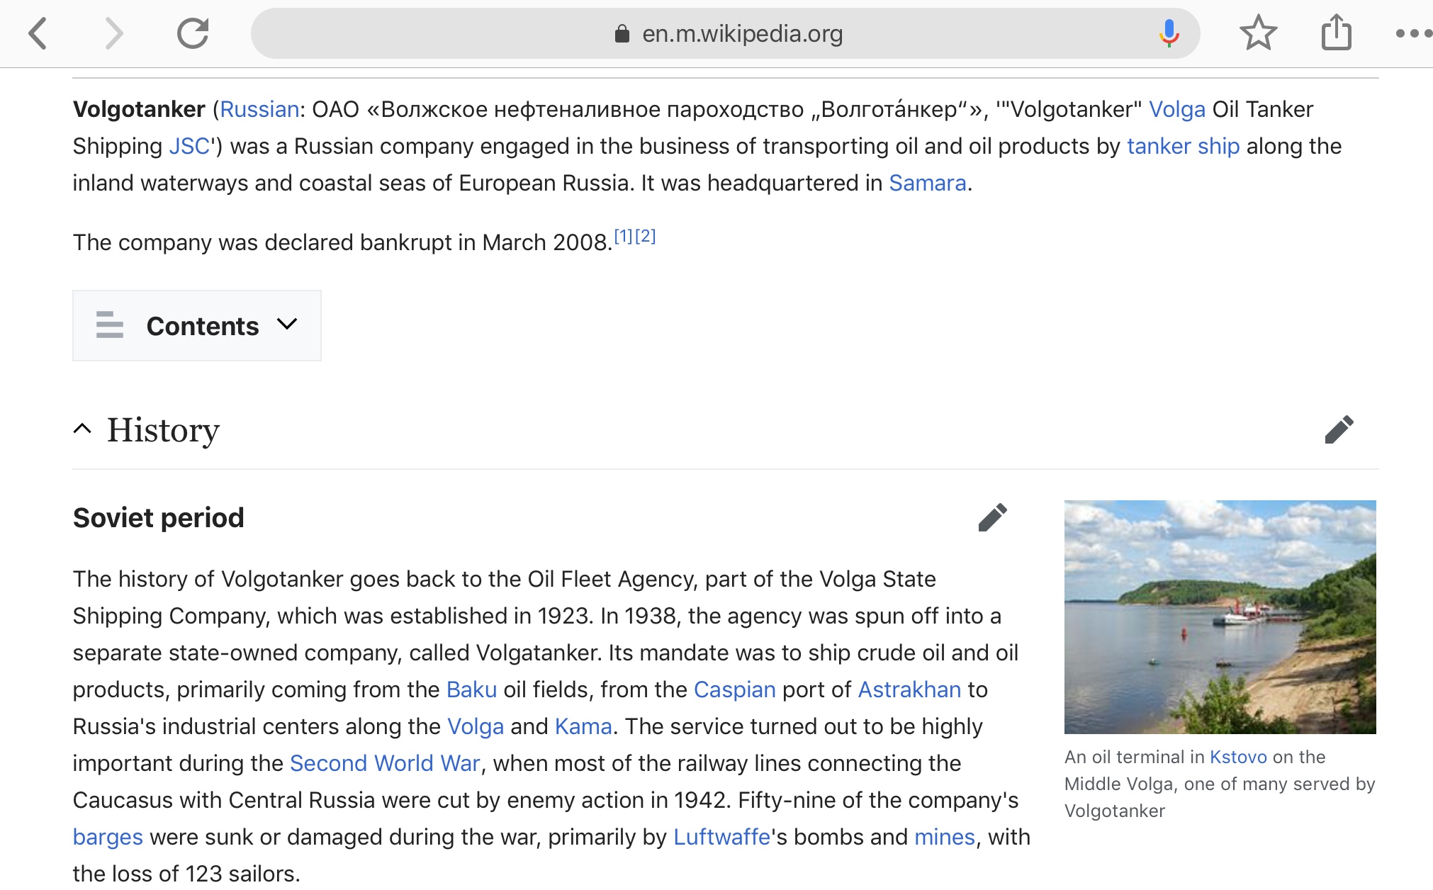
Task: Reload the current page
Action: click(x=192, y=33)
